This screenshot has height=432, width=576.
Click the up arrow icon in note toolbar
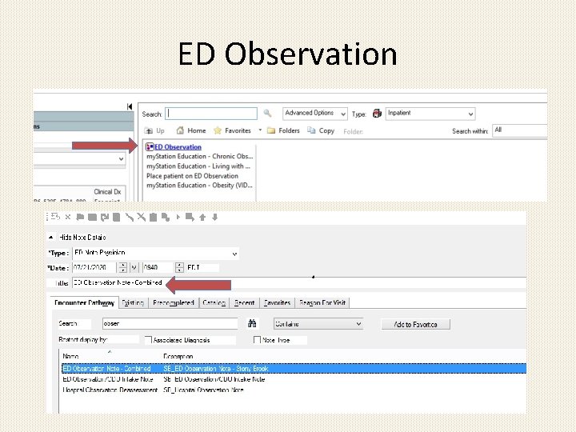click(202, 218)
